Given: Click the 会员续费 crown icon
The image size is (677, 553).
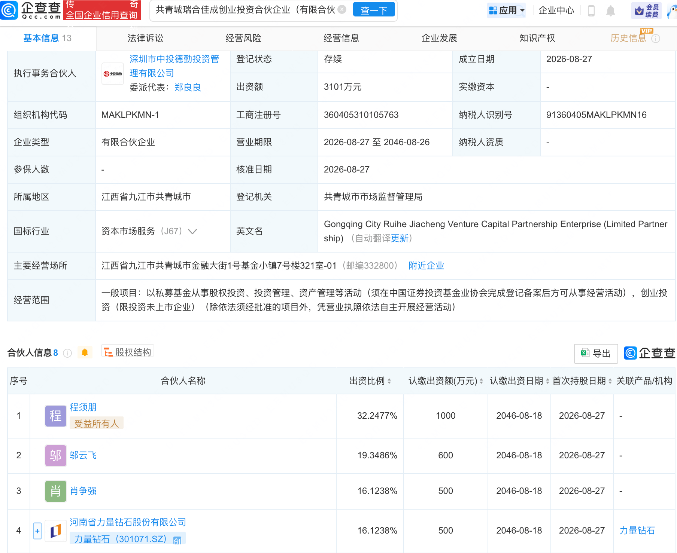Looking at the screenshot, I should click(639, 11).
